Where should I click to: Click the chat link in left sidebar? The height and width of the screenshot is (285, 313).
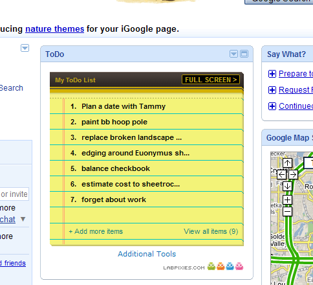click(x=8, y=220)
